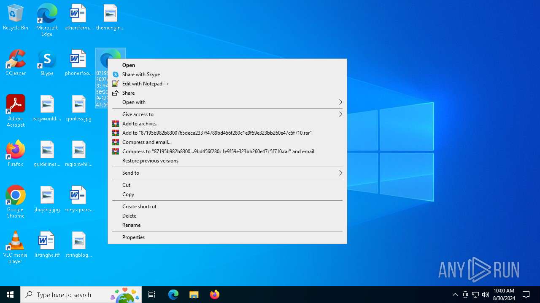Screen dimensions: 540x303
Task: Open network status in system tray
Action: 475,295
